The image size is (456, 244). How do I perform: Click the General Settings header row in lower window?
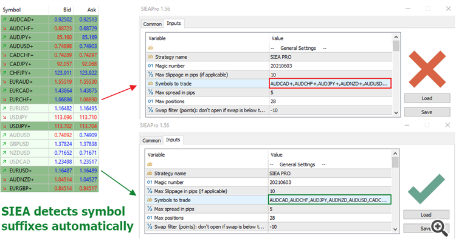click(x=268, y=164)
